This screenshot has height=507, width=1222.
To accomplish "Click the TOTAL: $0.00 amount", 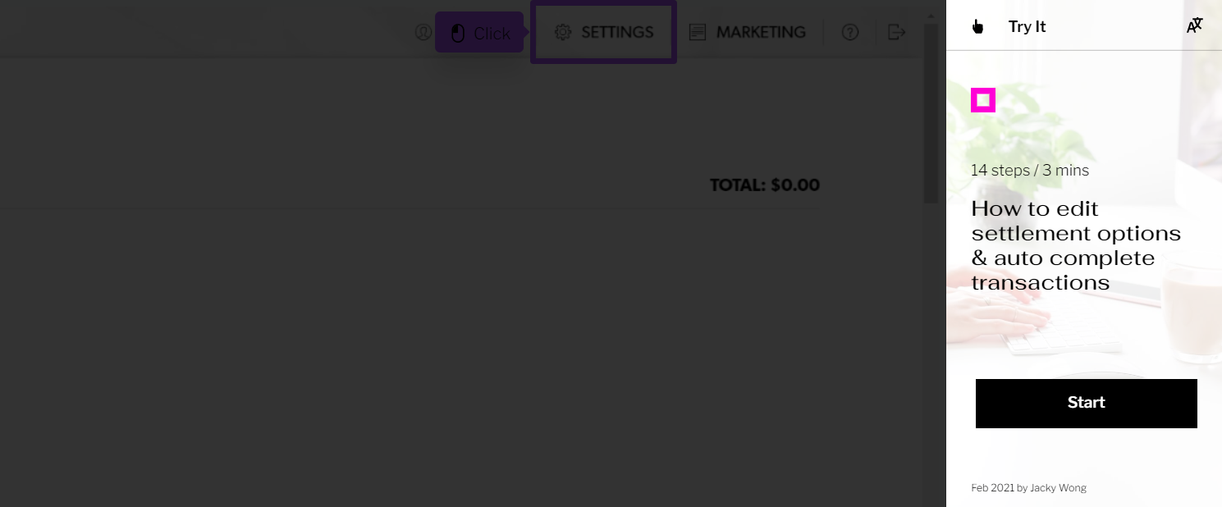I will click(765, 185).
